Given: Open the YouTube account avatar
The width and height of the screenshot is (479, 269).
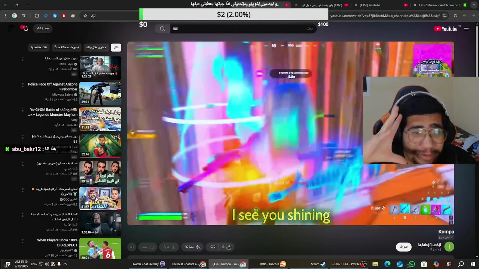Looking at the screenshot, I should 12,28.
